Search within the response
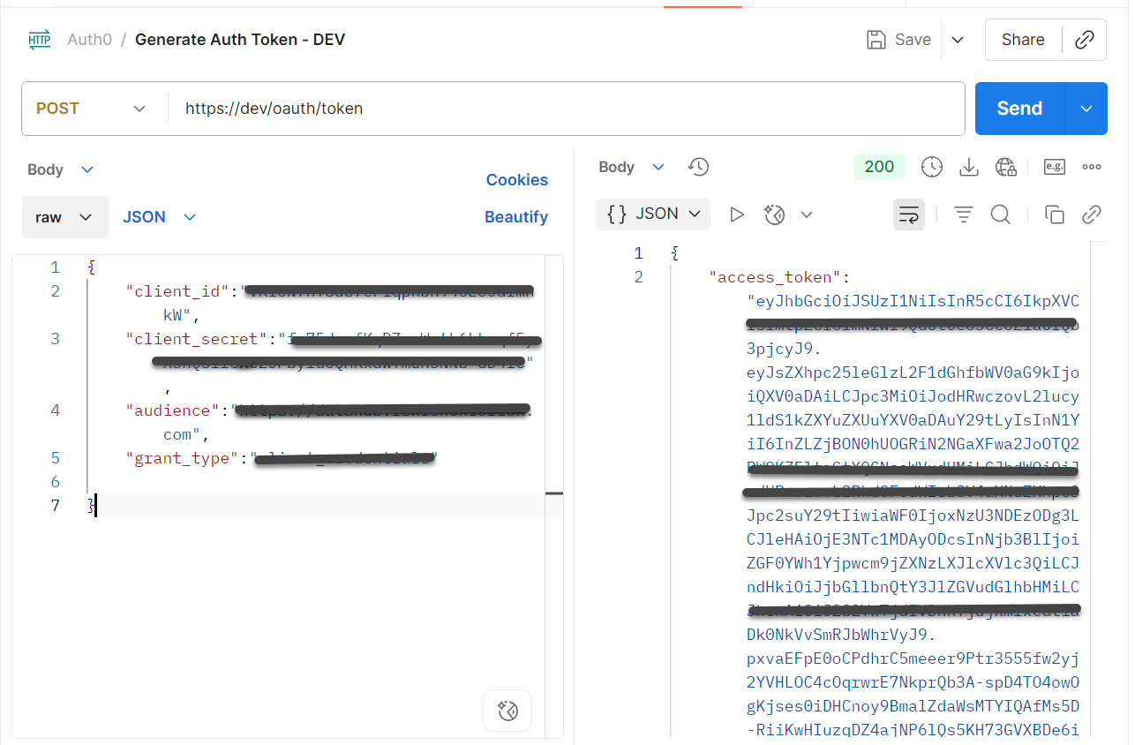Image resolution: width=1135 pixels, height=745 pixels. click(x=1000, y=214)
